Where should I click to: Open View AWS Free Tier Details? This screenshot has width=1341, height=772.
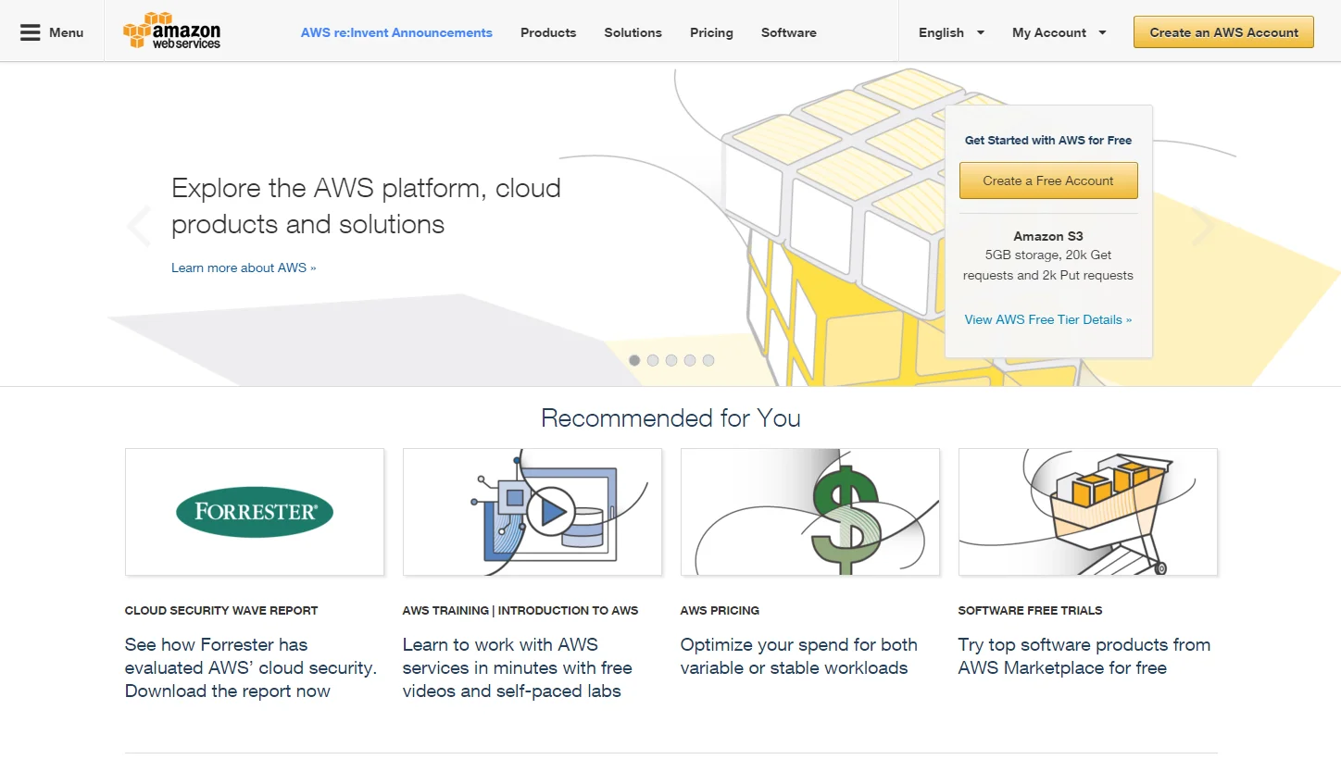tap(1048, 319)
